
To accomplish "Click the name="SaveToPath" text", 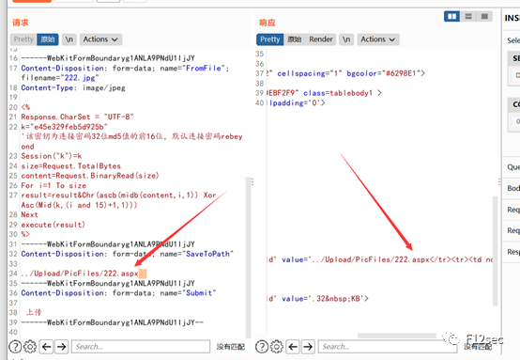I will coord(197,254).
